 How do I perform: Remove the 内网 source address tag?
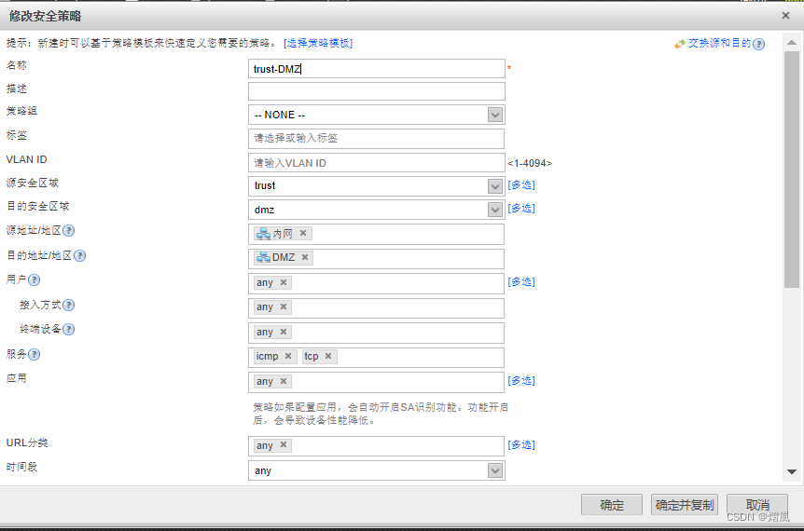pyautogui.click(x=303, y=234)
